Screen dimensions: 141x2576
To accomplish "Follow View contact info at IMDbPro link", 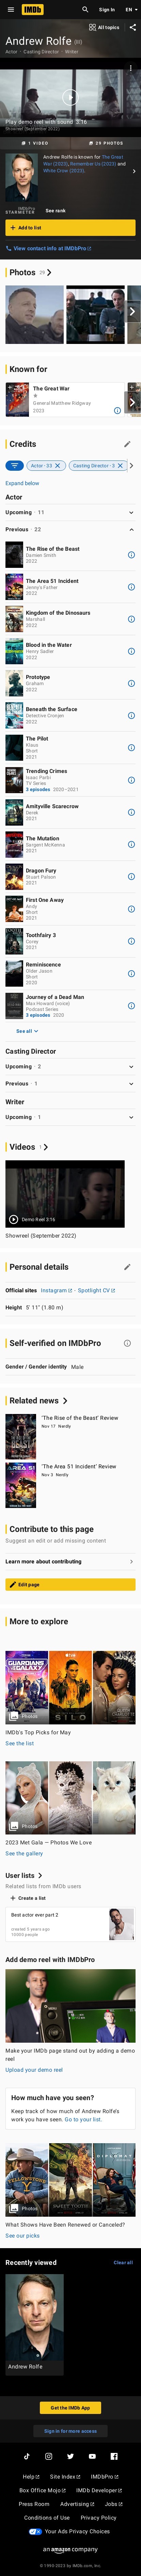I will [x=50, y=248].
